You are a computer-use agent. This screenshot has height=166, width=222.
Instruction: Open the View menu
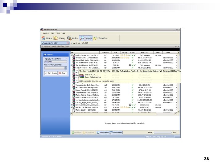[52, 33]
